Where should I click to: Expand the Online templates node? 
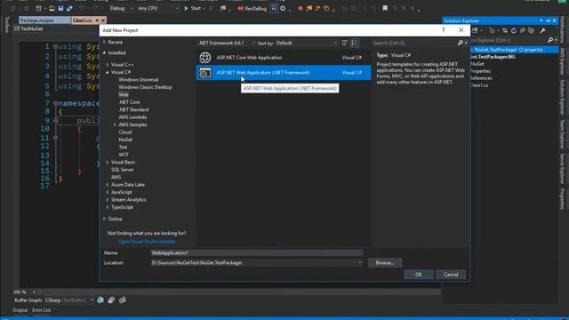pyautogui.click(x=105, y=219)
